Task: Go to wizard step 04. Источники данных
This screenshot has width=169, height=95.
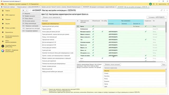Action: click(x=31, y=21)
